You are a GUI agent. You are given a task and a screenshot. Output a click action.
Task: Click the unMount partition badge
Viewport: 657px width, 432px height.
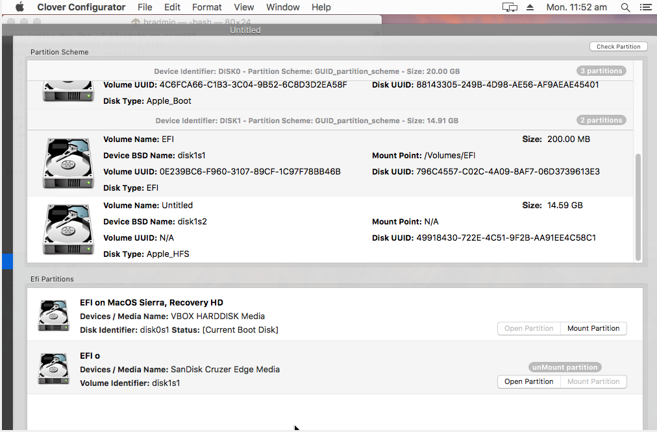click(565, 367)
